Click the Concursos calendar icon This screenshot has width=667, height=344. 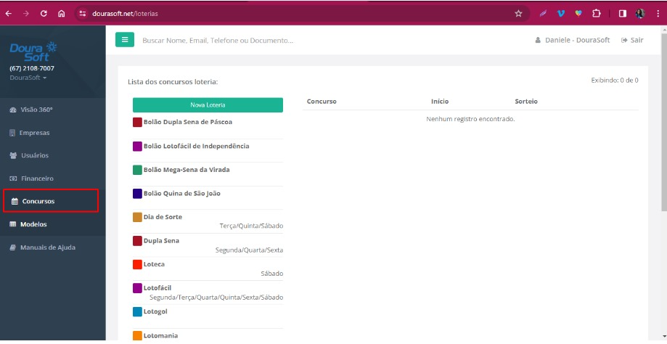point(14,201)
